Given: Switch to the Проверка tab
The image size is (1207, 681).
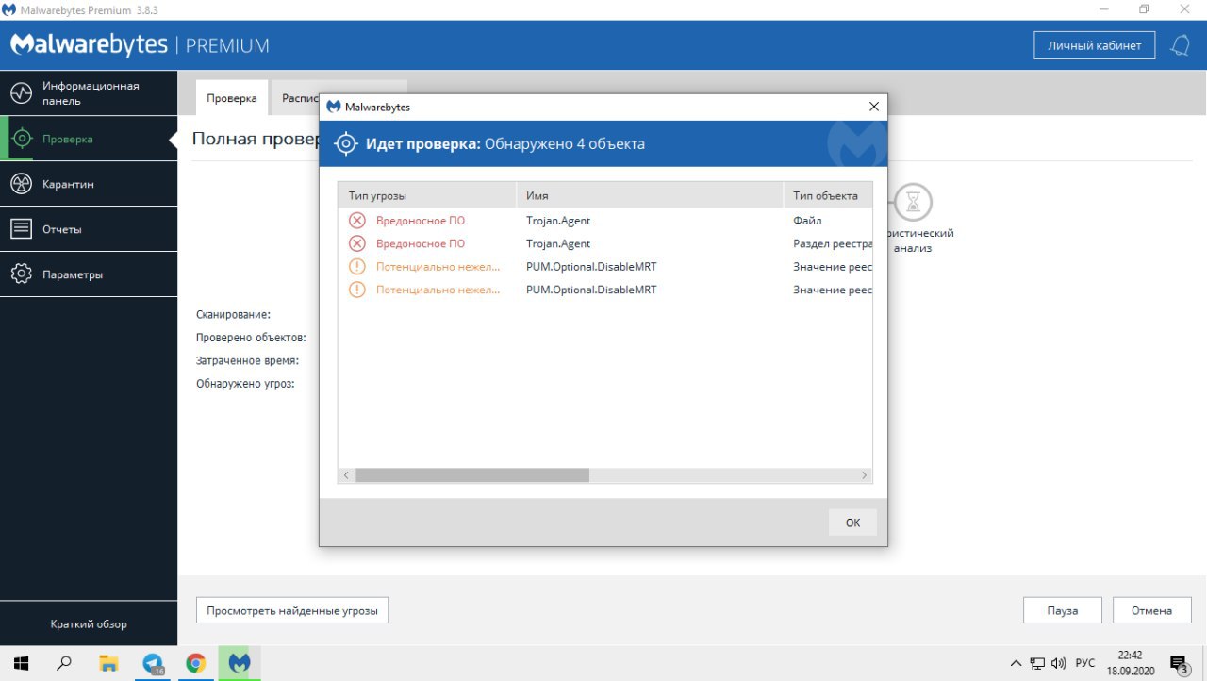Looking at the screenshot, I should [232, 98].
